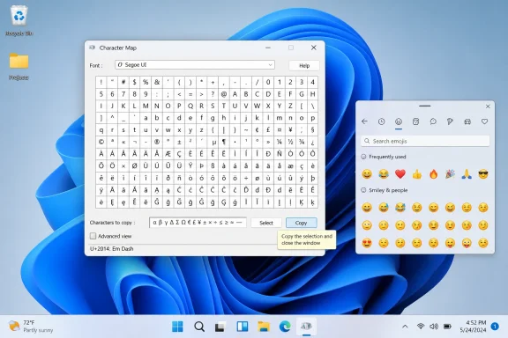The image size is (508, 338).
Task: Click the Character Map taskbar icon
Action: click(x=306, y=327)
